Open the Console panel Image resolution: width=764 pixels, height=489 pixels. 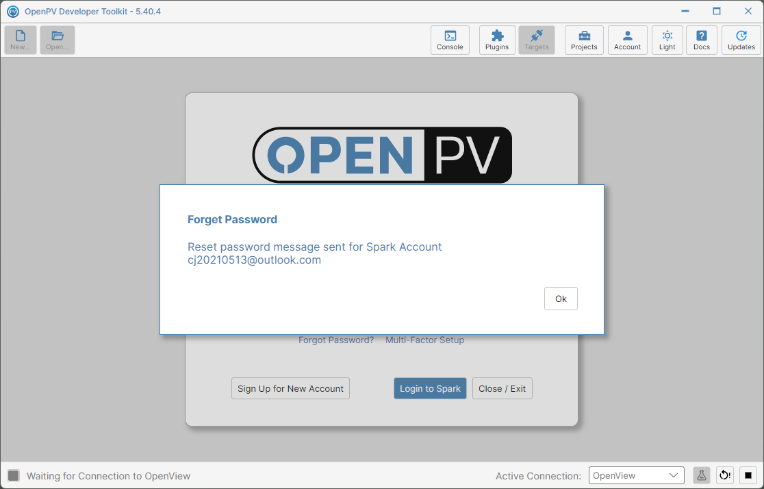450,40
